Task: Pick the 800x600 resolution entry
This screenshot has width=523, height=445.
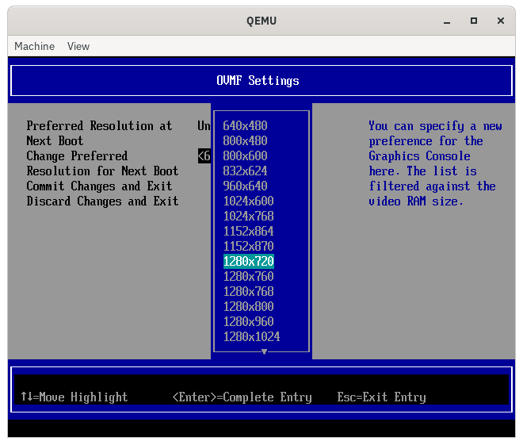Action: [245, 156]
